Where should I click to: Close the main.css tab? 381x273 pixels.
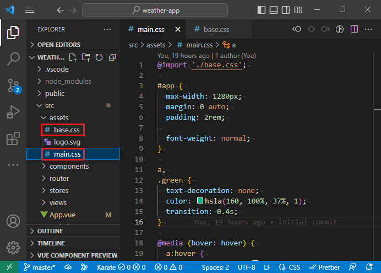click(178, 29)
